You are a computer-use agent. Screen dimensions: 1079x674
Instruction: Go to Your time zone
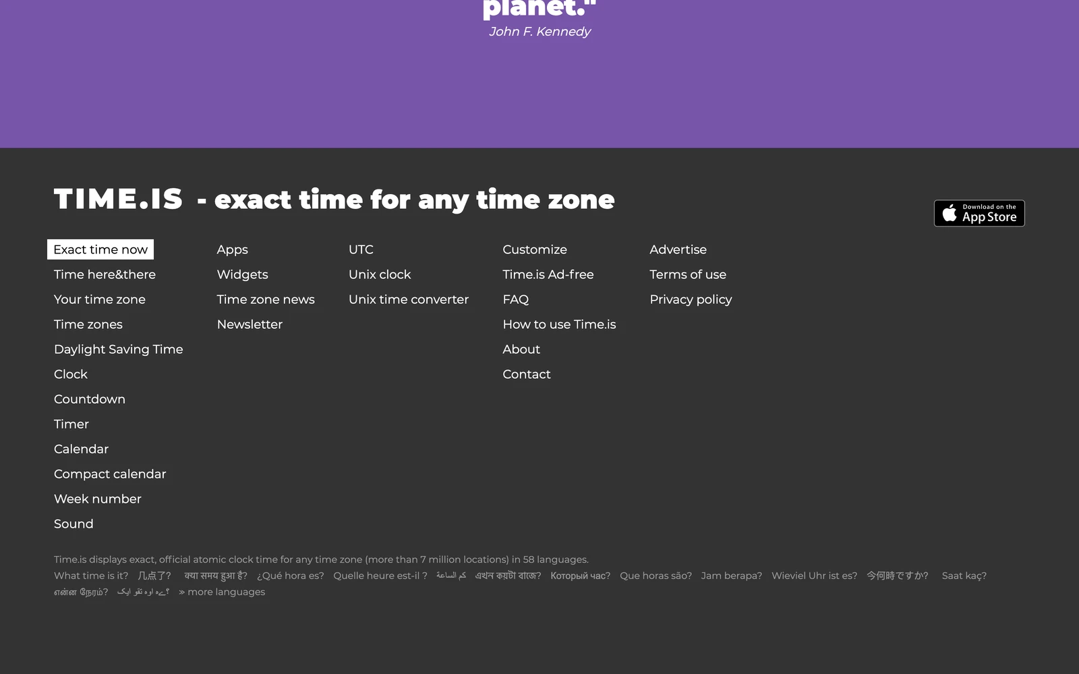coord(100,299)
